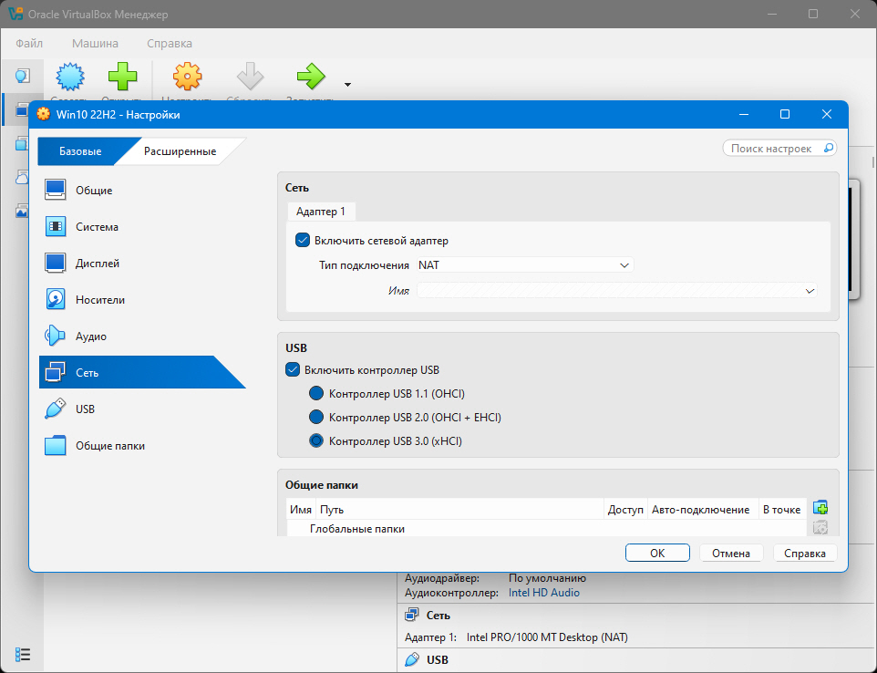Viewport: 877px width, 673px height.
Task: Click the Доступ column header
Action: click(x=625, y=510)
